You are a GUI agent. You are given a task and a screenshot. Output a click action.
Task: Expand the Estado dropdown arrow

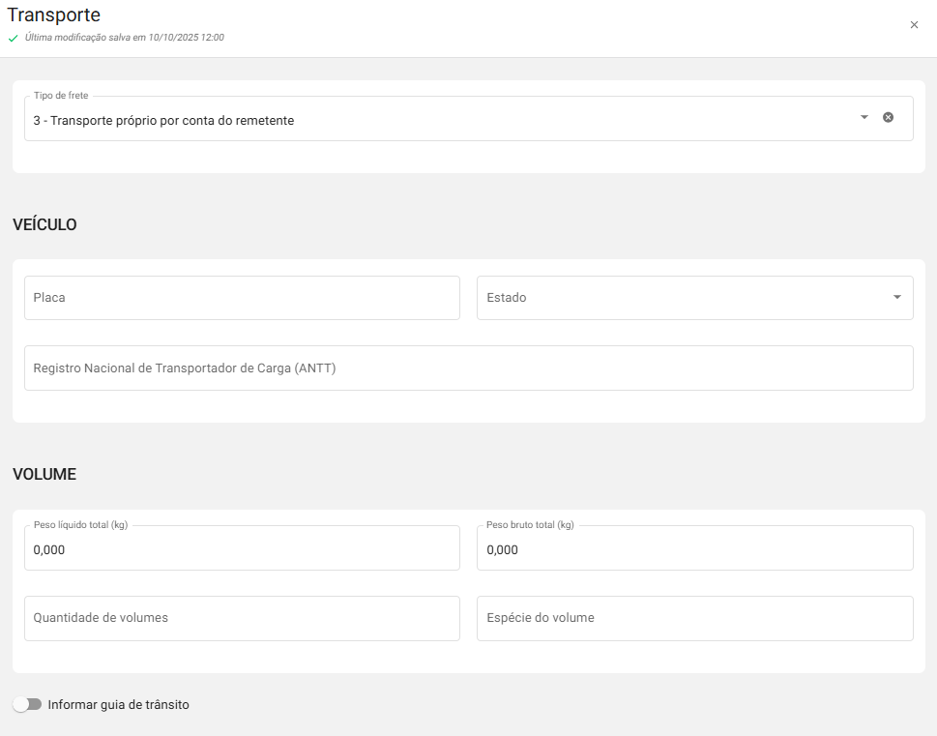(x=896, y=298)
